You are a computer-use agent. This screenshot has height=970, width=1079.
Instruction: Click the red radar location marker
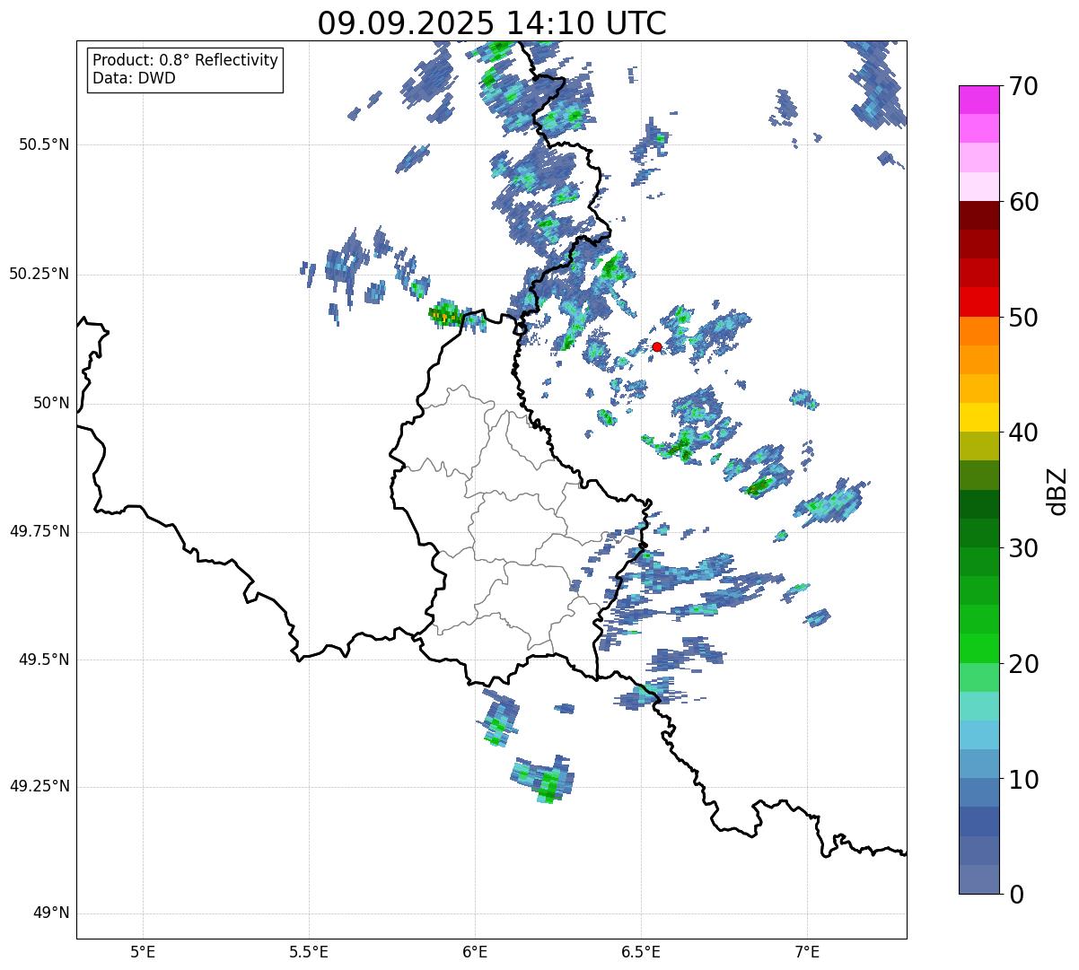pyautogui.click(x=657, y=346)
